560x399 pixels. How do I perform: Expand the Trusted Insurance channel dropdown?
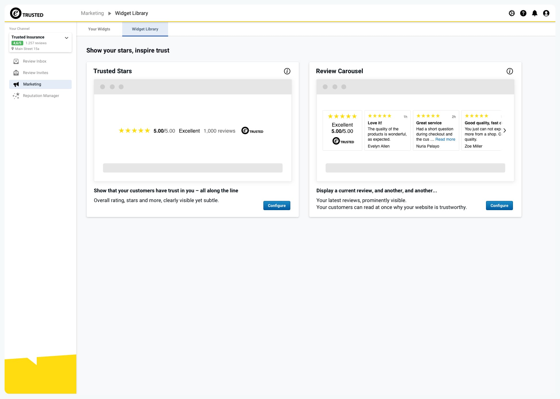[x=66, y=38]
